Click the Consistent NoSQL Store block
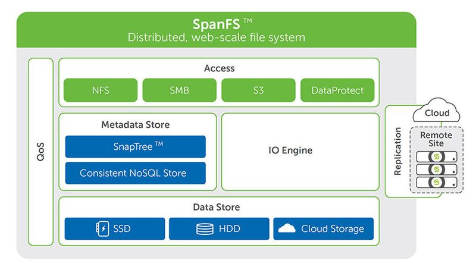Screen dimensions: 476x273 pyautogui.click(x=136, y=173)
